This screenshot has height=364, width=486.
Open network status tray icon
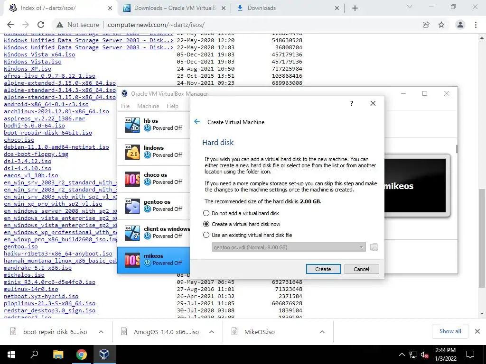413,355
